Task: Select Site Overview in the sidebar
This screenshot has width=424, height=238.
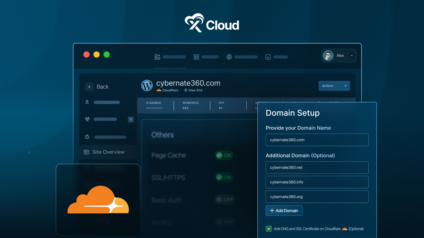Action: pos(108,152)
